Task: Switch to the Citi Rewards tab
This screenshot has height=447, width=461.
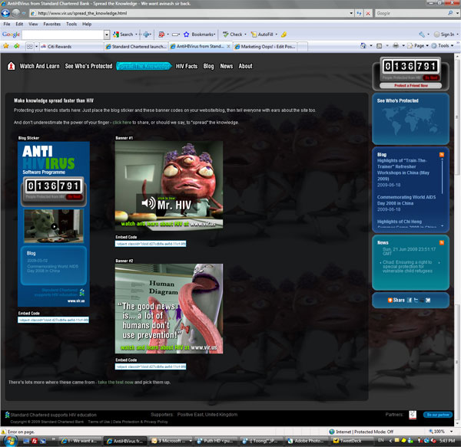Action: (x=71, y=46)
